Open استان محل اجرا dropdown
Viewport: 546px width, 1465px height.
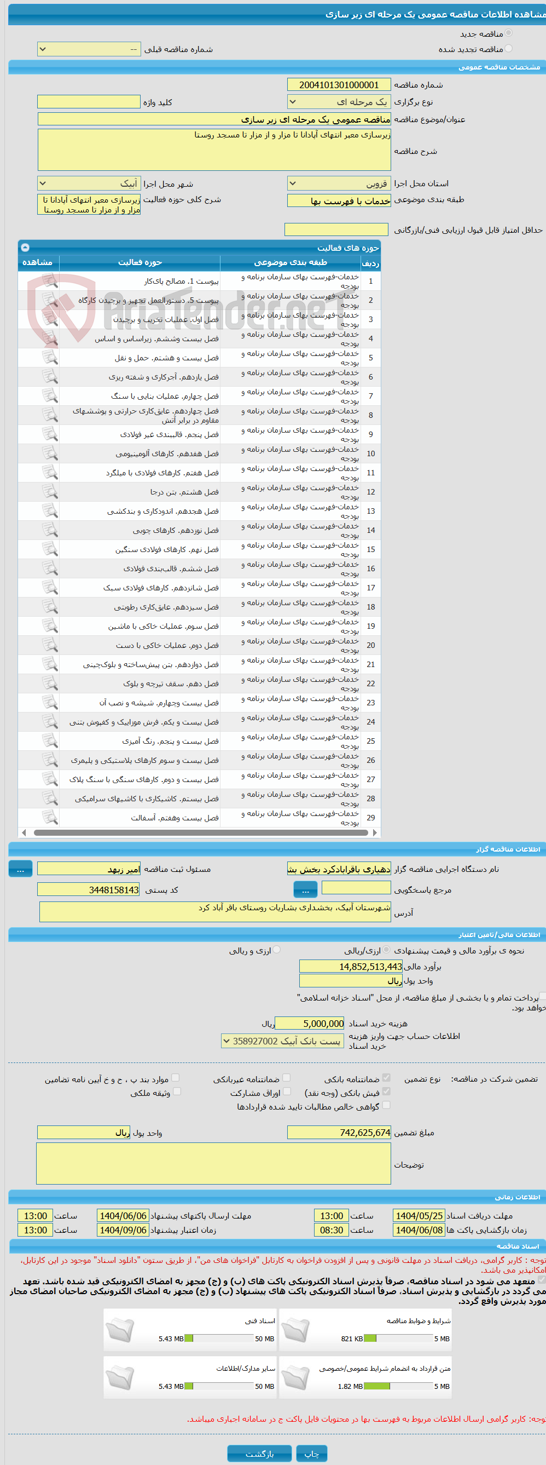click(x=339, y=183)
